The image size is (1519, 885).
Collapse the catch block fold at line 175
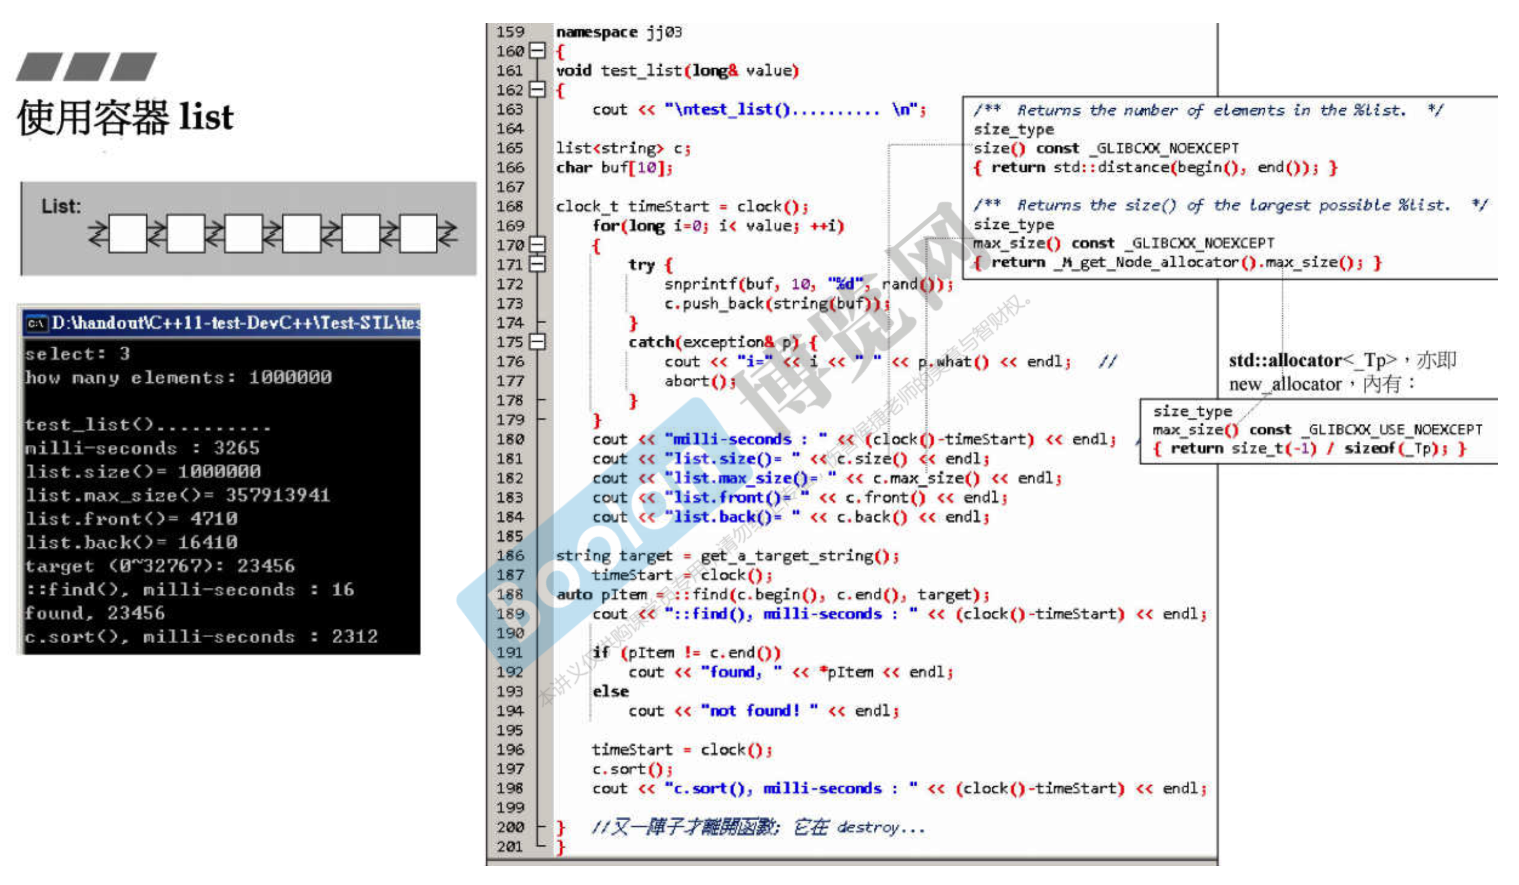click(x=536, y=342)
